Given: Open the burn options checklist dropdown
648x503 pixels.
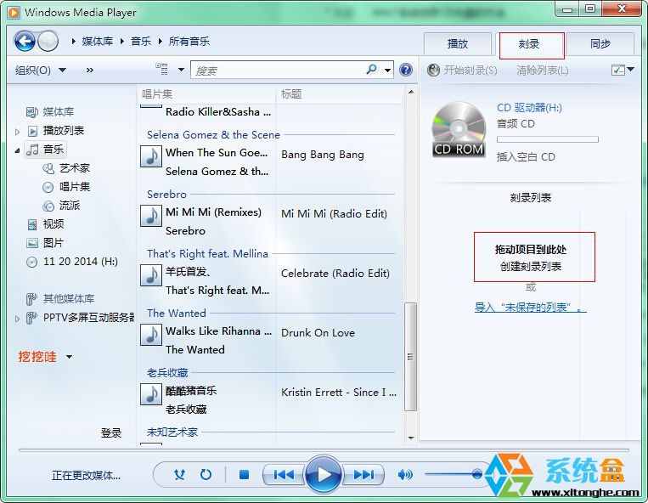Looking at the screenshot, I should point(623,70).
